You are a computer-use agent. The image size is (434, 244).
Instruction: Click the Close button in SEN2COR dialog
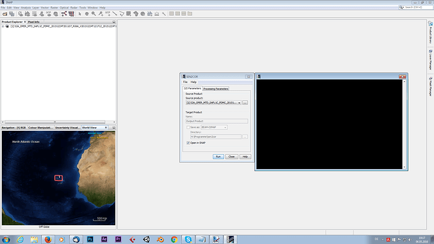pos(231,157)
